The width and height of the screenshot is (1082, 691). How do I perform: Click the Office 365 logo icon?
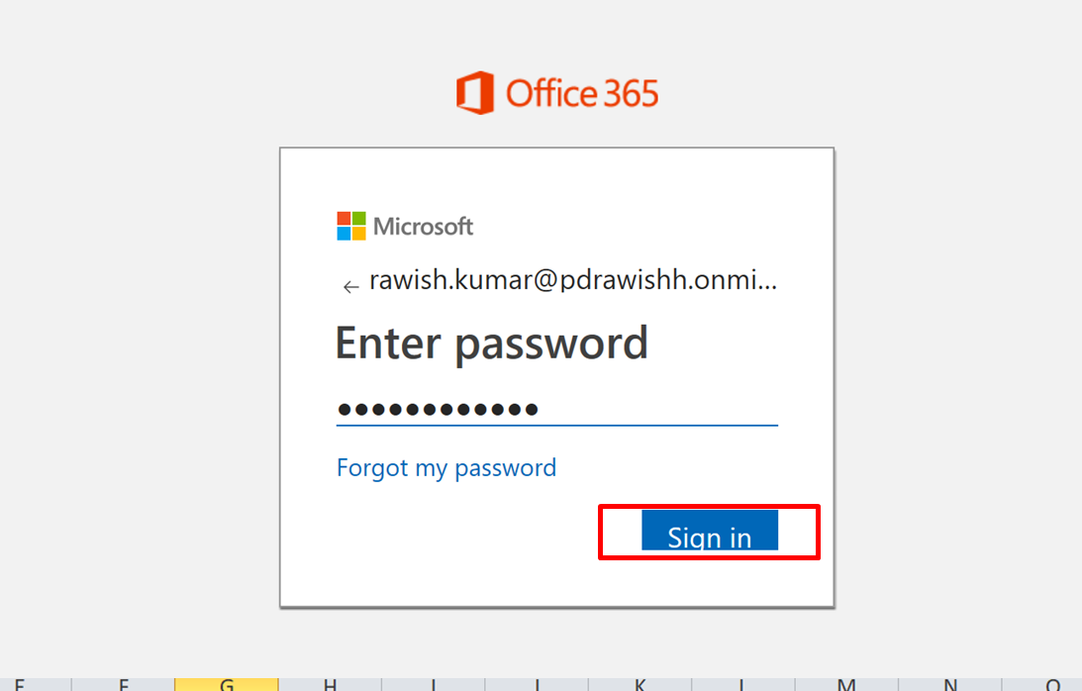[x=474, y=93]
